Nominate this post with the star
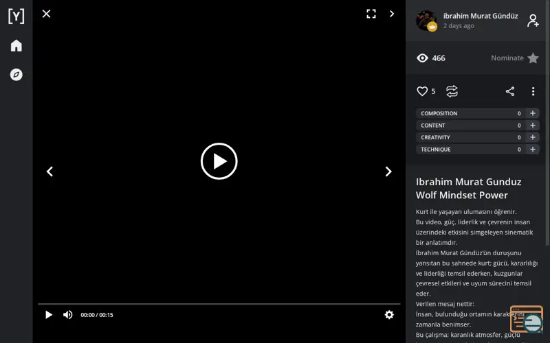 pyautogui.click(x=533, y=58)
